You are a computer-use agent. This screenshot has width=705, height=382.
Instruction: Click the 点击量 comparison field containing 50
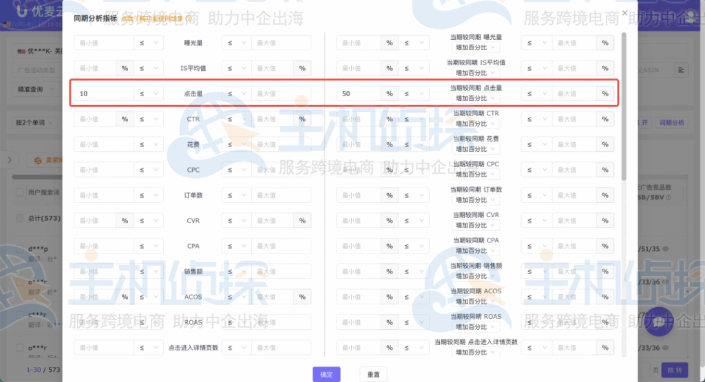click(x=358, y=93)
